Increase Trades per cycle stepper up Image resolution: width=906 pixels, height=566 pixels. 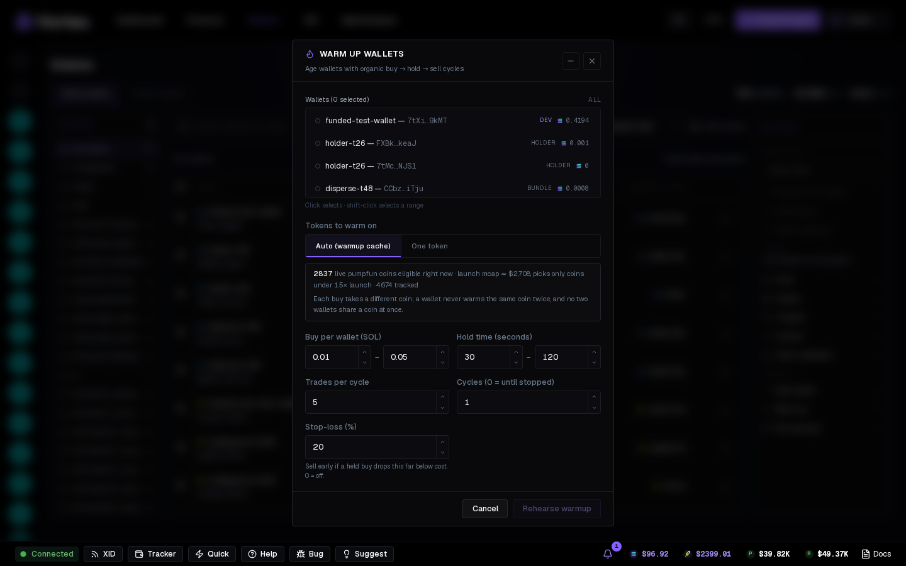442,397
